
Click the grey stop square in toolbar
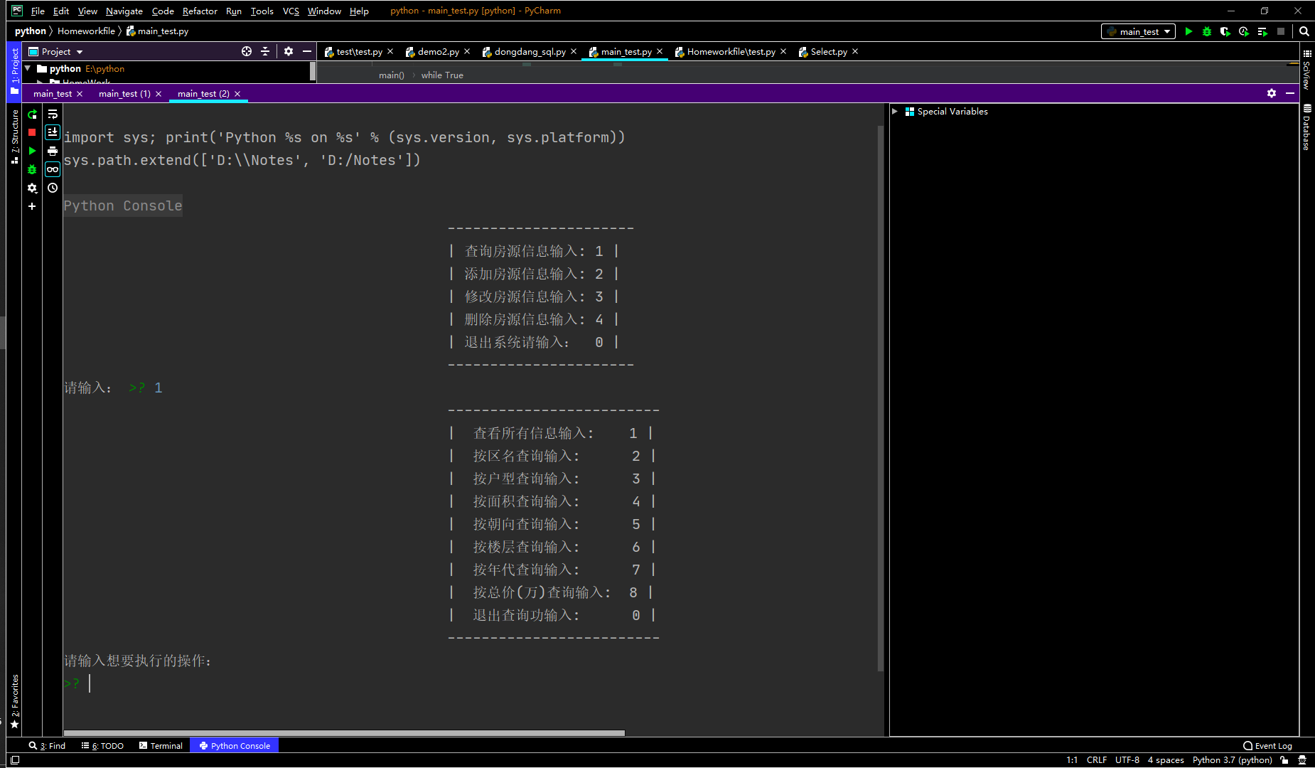1281,31
